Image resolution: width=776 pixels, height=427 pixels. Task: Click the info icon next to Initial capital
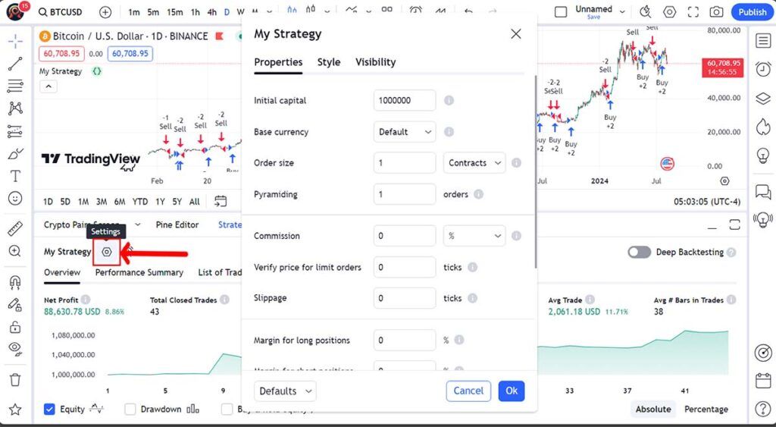pyautogui.click(x=449, y=101)
